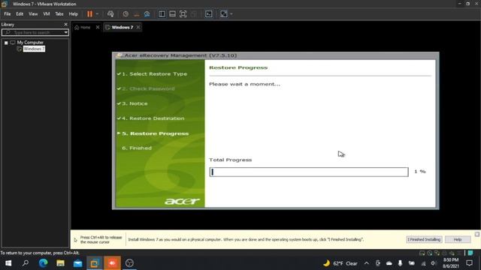Enter full screen mode icon
The width and height of the screenshot is (481, 270).
point(183,13)
